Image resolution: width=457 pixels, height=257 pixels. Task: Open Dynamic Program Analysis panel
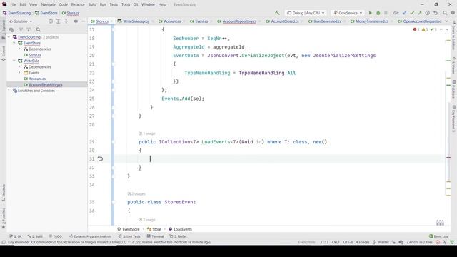[90, 236]
